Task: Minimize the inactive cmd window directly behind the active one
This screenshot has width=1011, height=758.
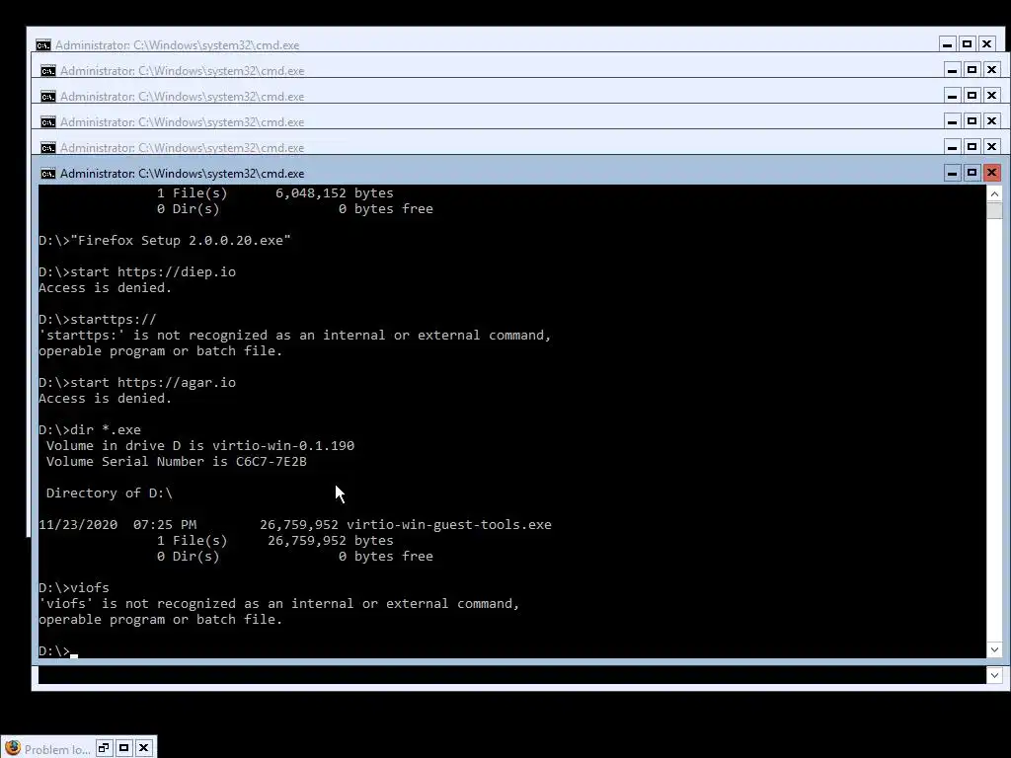Action: tap(953, 147)
